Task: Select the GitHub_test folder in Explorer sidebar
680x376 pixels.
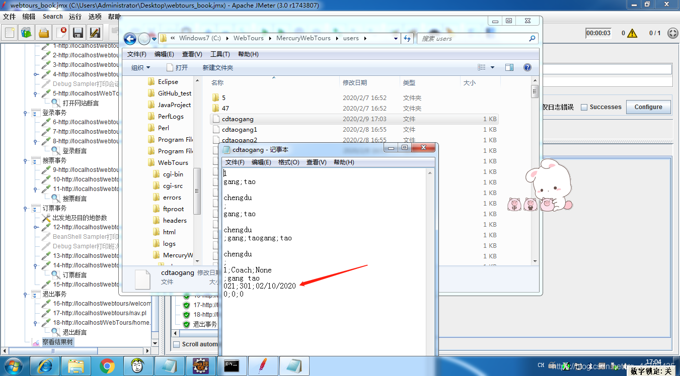Action: (x=175, y=93)
